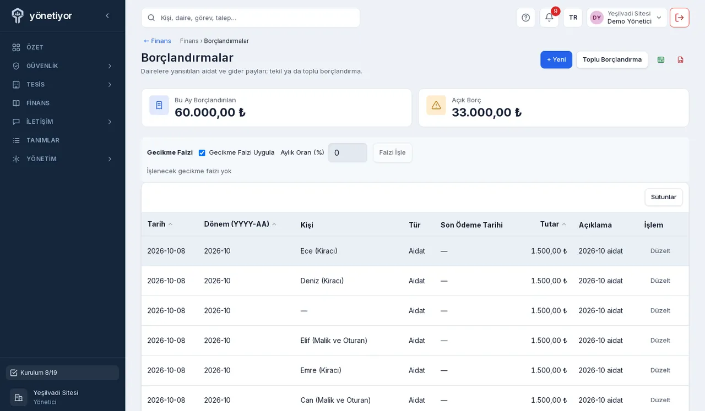This screenshot has width=705, height=411.
Task: Click the GÜVENLİK shield icon
Action: tap(16, 66)
